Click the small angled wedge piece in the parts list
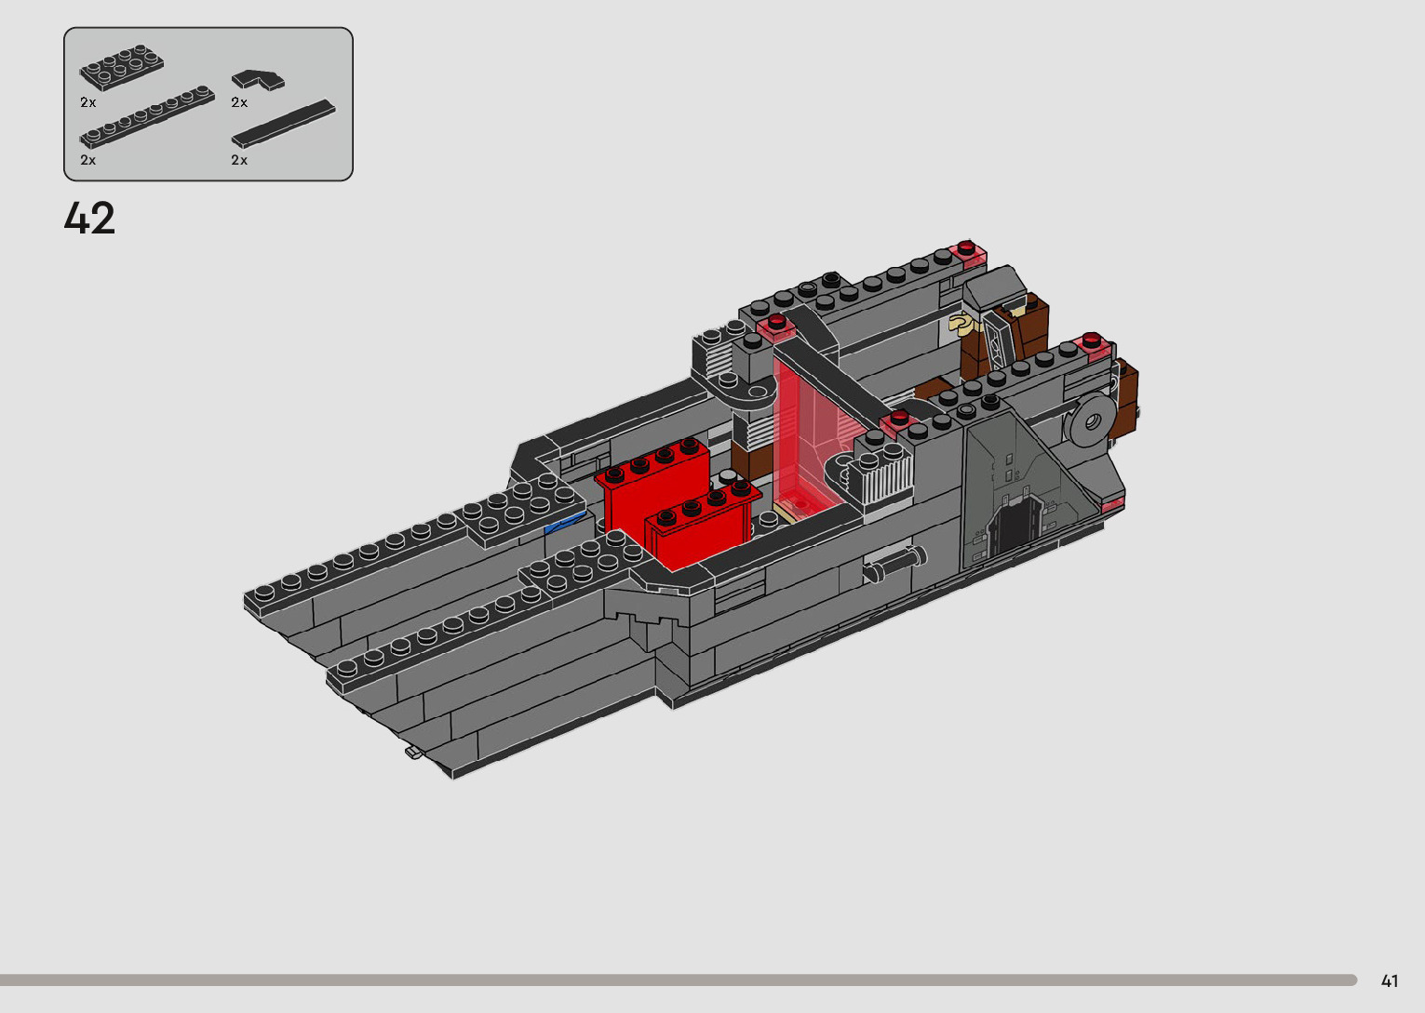 258,81
